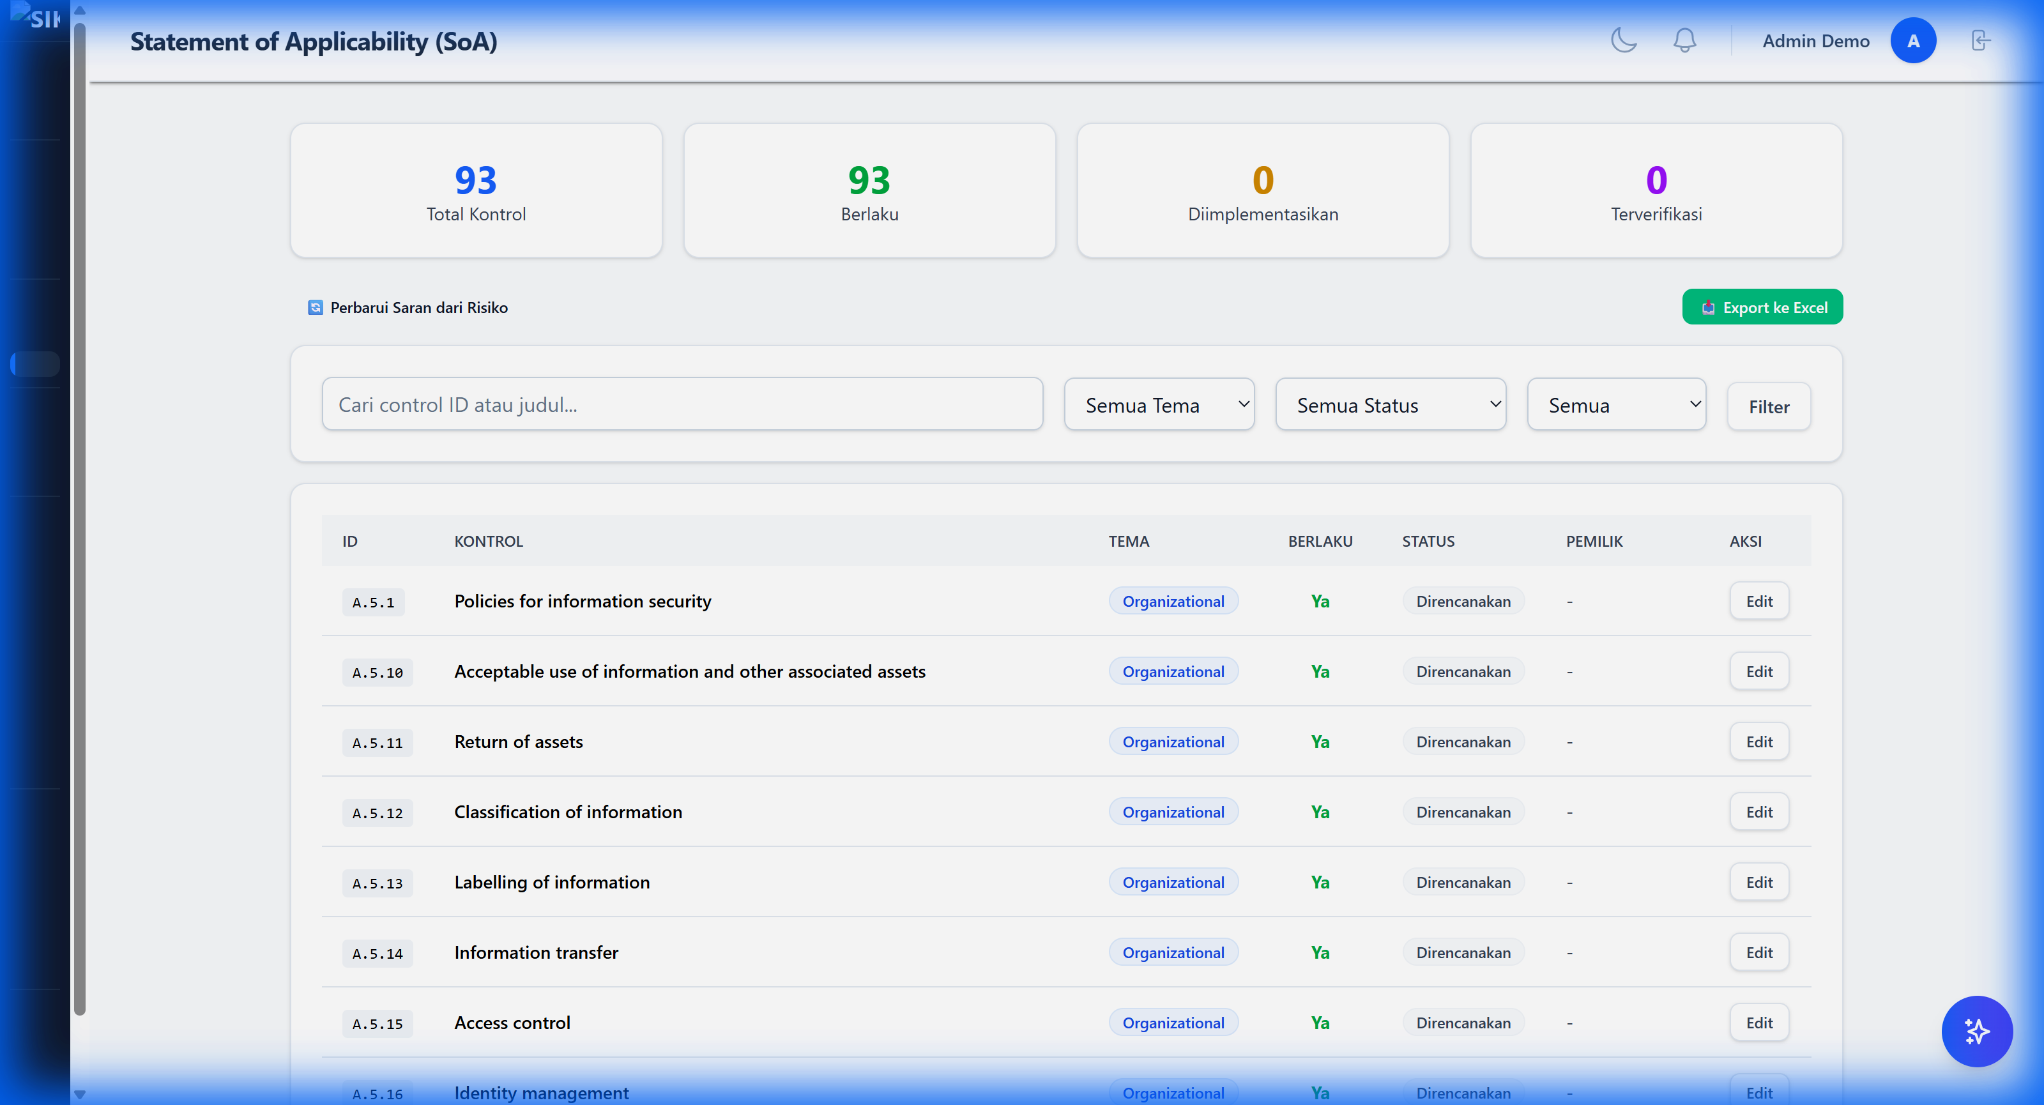The height and width of the screenshot is (1105, 2044).
Task: Click the Excel icon on the export button
Action: [x=1709, y=307]
